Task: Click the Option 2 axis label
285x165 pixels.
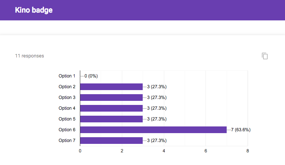Action: coord(67,87)
